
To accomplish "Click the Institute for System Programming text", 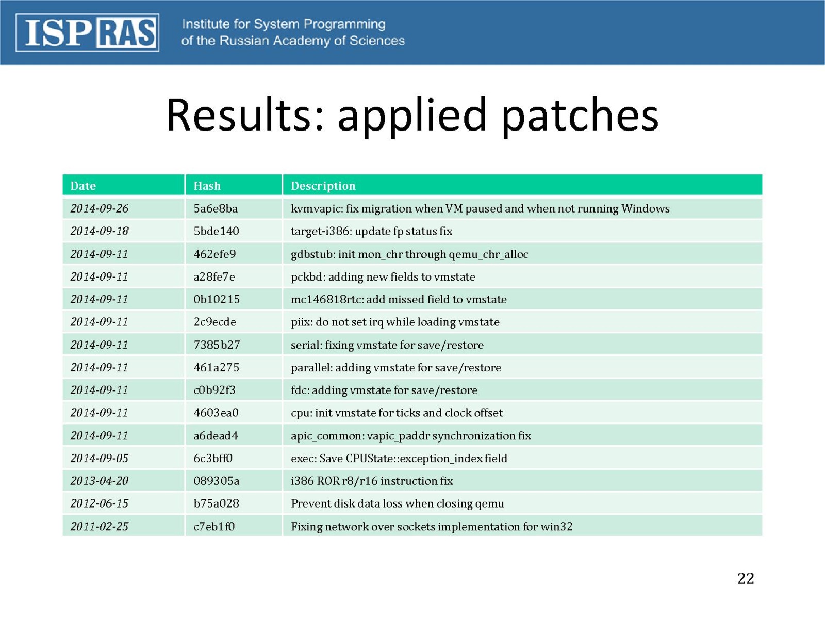I will 292,32.
